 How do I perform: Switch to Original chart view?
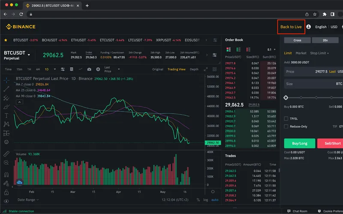tap(158, 69)
